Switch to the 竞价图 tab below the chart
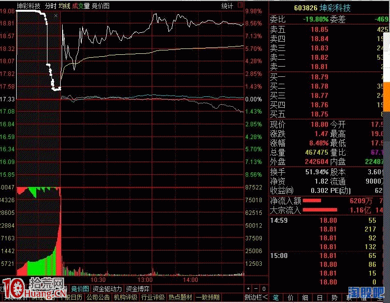390x303 pixels. pyautogui.click(x=80, y=289)
